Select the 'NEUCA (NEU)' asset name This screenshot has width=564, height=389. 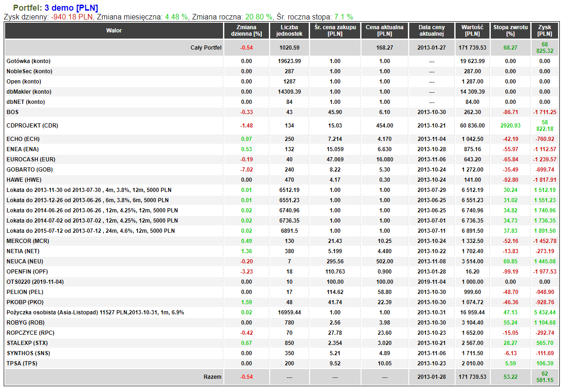[x=25, y=261]
